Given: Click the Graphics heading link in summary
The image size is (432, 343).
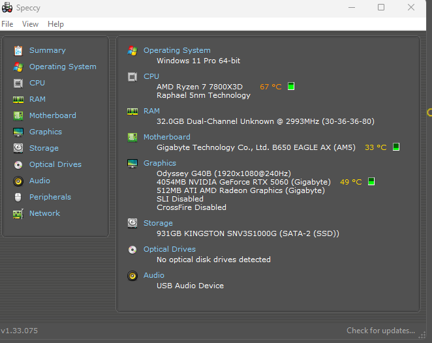Looking at the screenshot, I should [x=159, y=163].
